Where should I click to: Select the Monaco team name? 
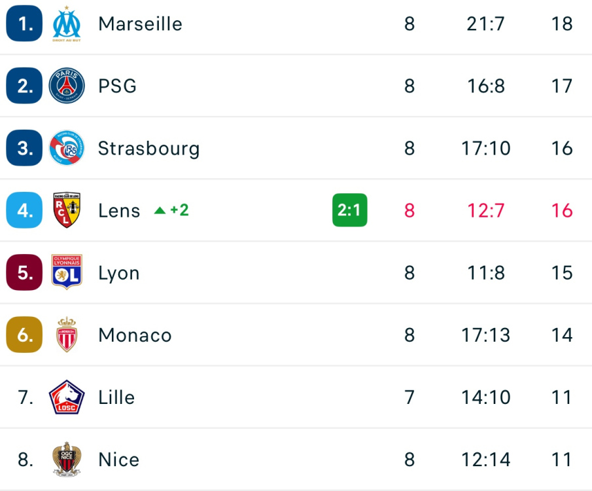point(135,335)
